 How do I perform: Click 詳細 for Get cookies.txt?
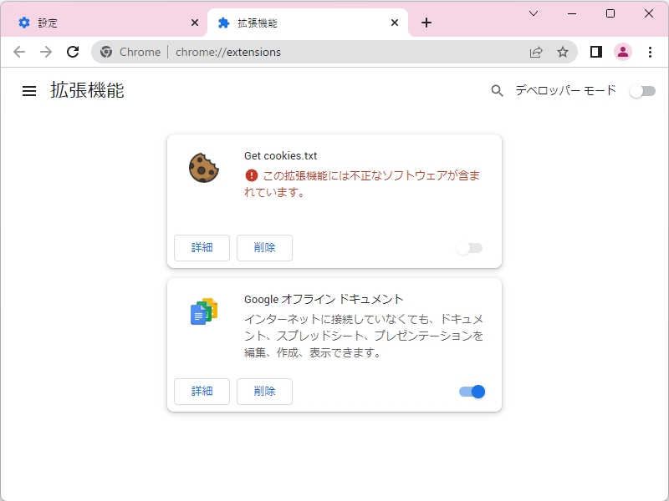pyautogui.click(x=202, y=247)
